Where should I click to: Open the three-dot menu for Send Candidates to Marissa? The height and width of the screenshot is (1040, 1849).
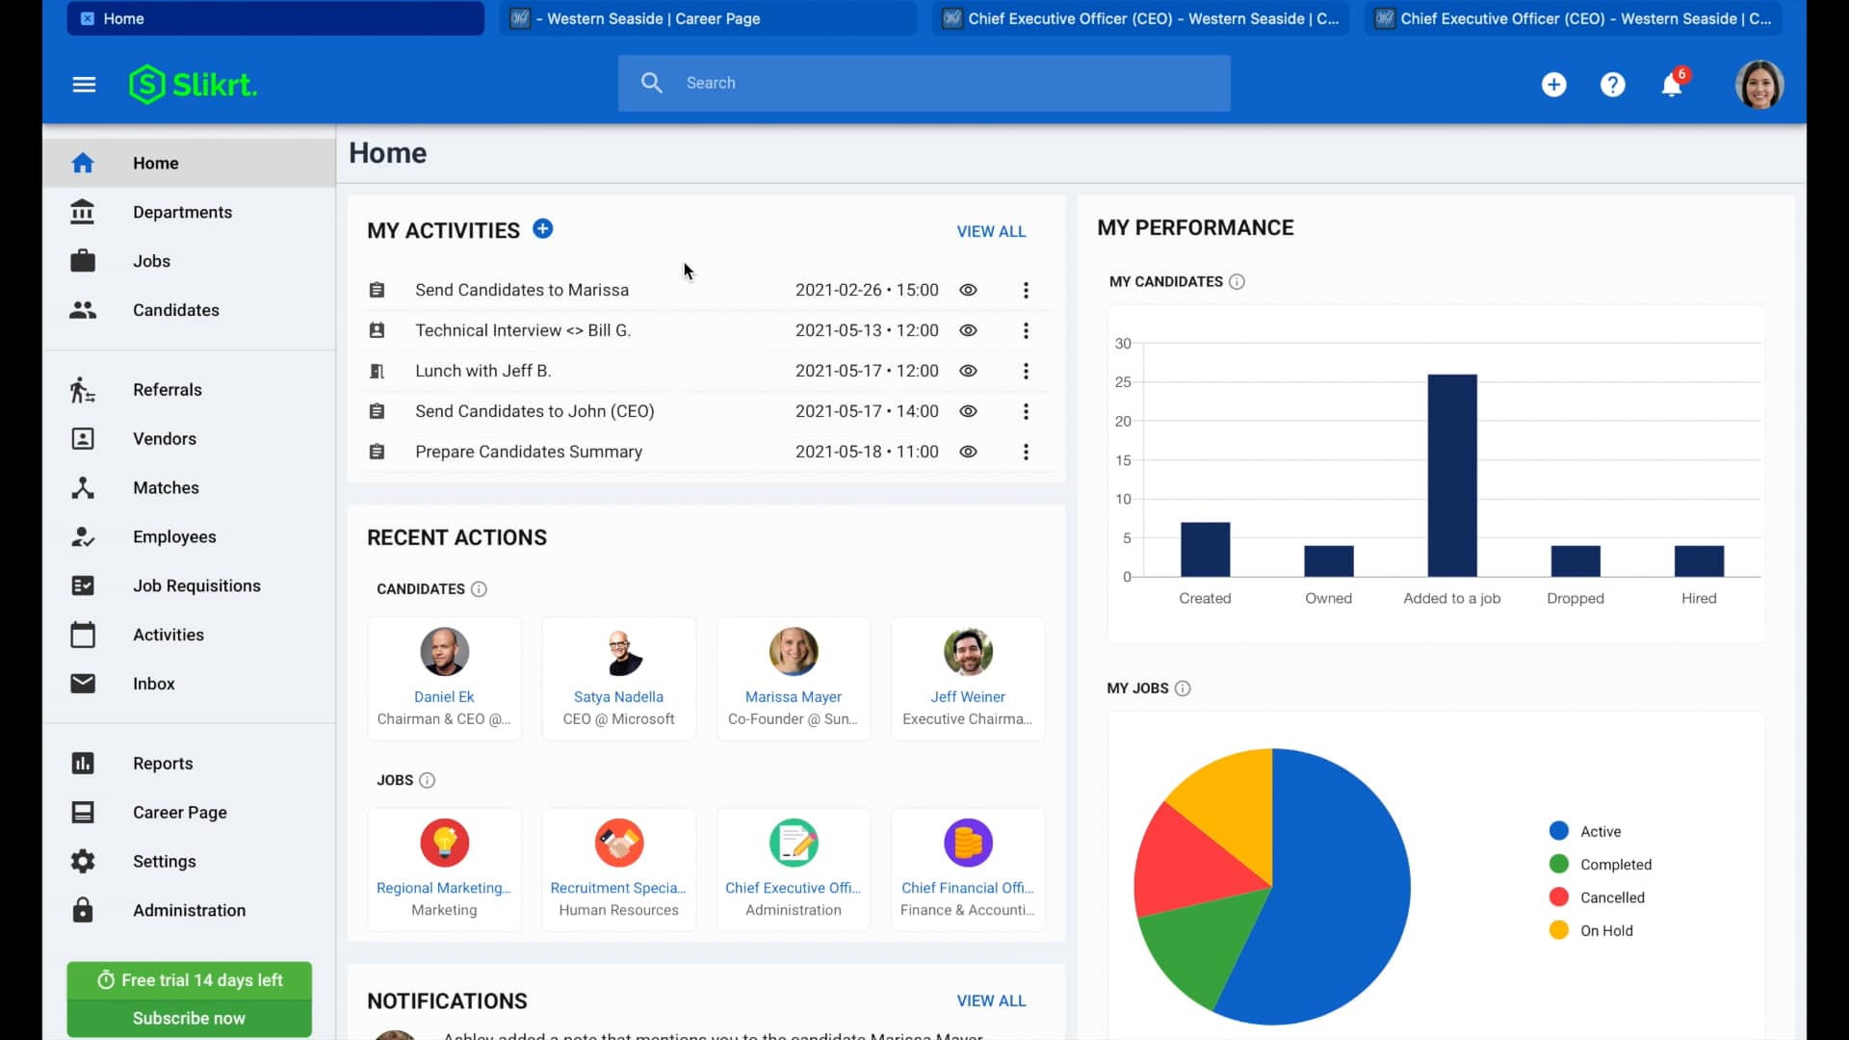point(1027,290)
